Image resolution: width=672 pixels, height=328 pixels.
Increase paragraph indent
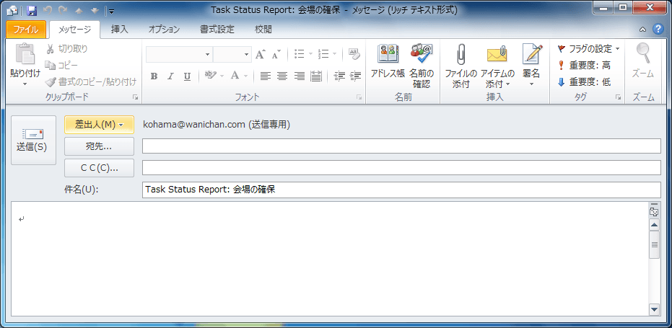(355, 76)
